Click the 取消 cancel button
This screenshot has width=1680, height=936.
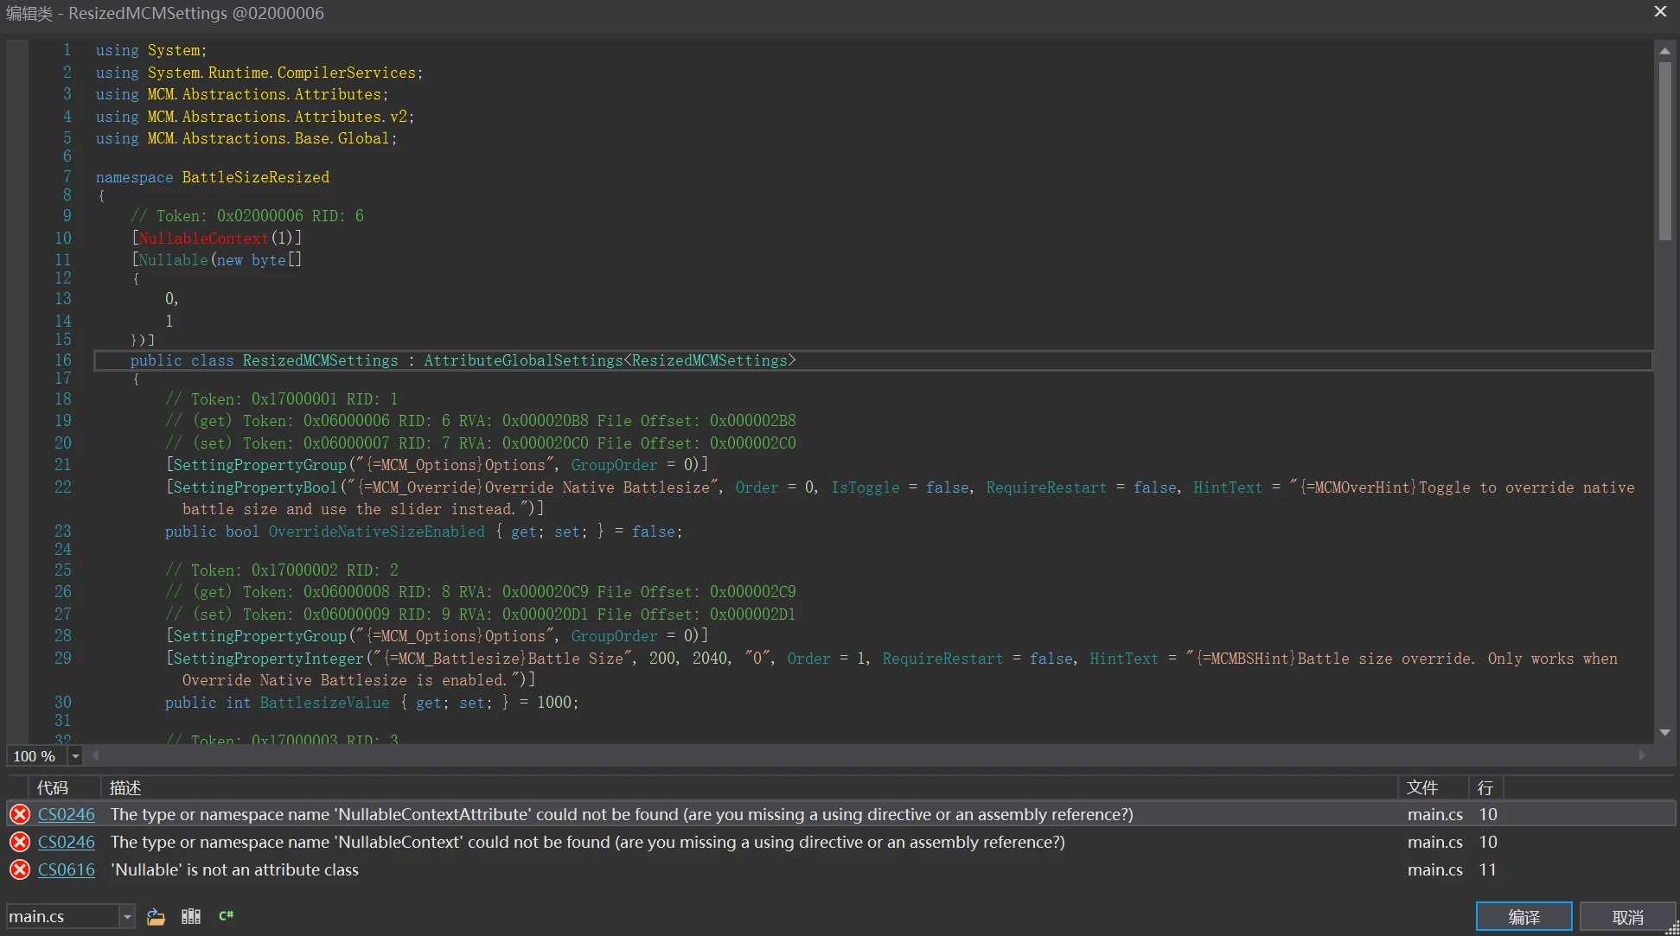click(x=1627, y=917)
